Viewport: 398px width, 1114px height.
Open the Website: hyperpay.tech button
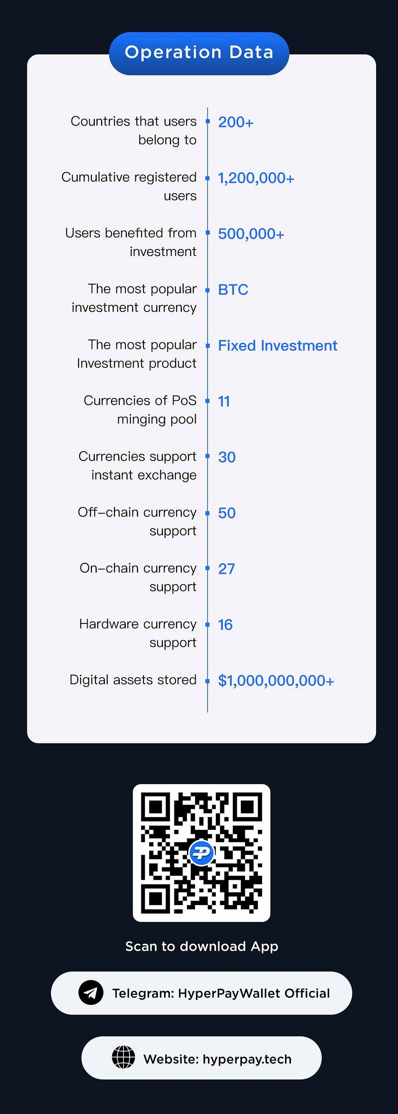(x=201, y=1058)
